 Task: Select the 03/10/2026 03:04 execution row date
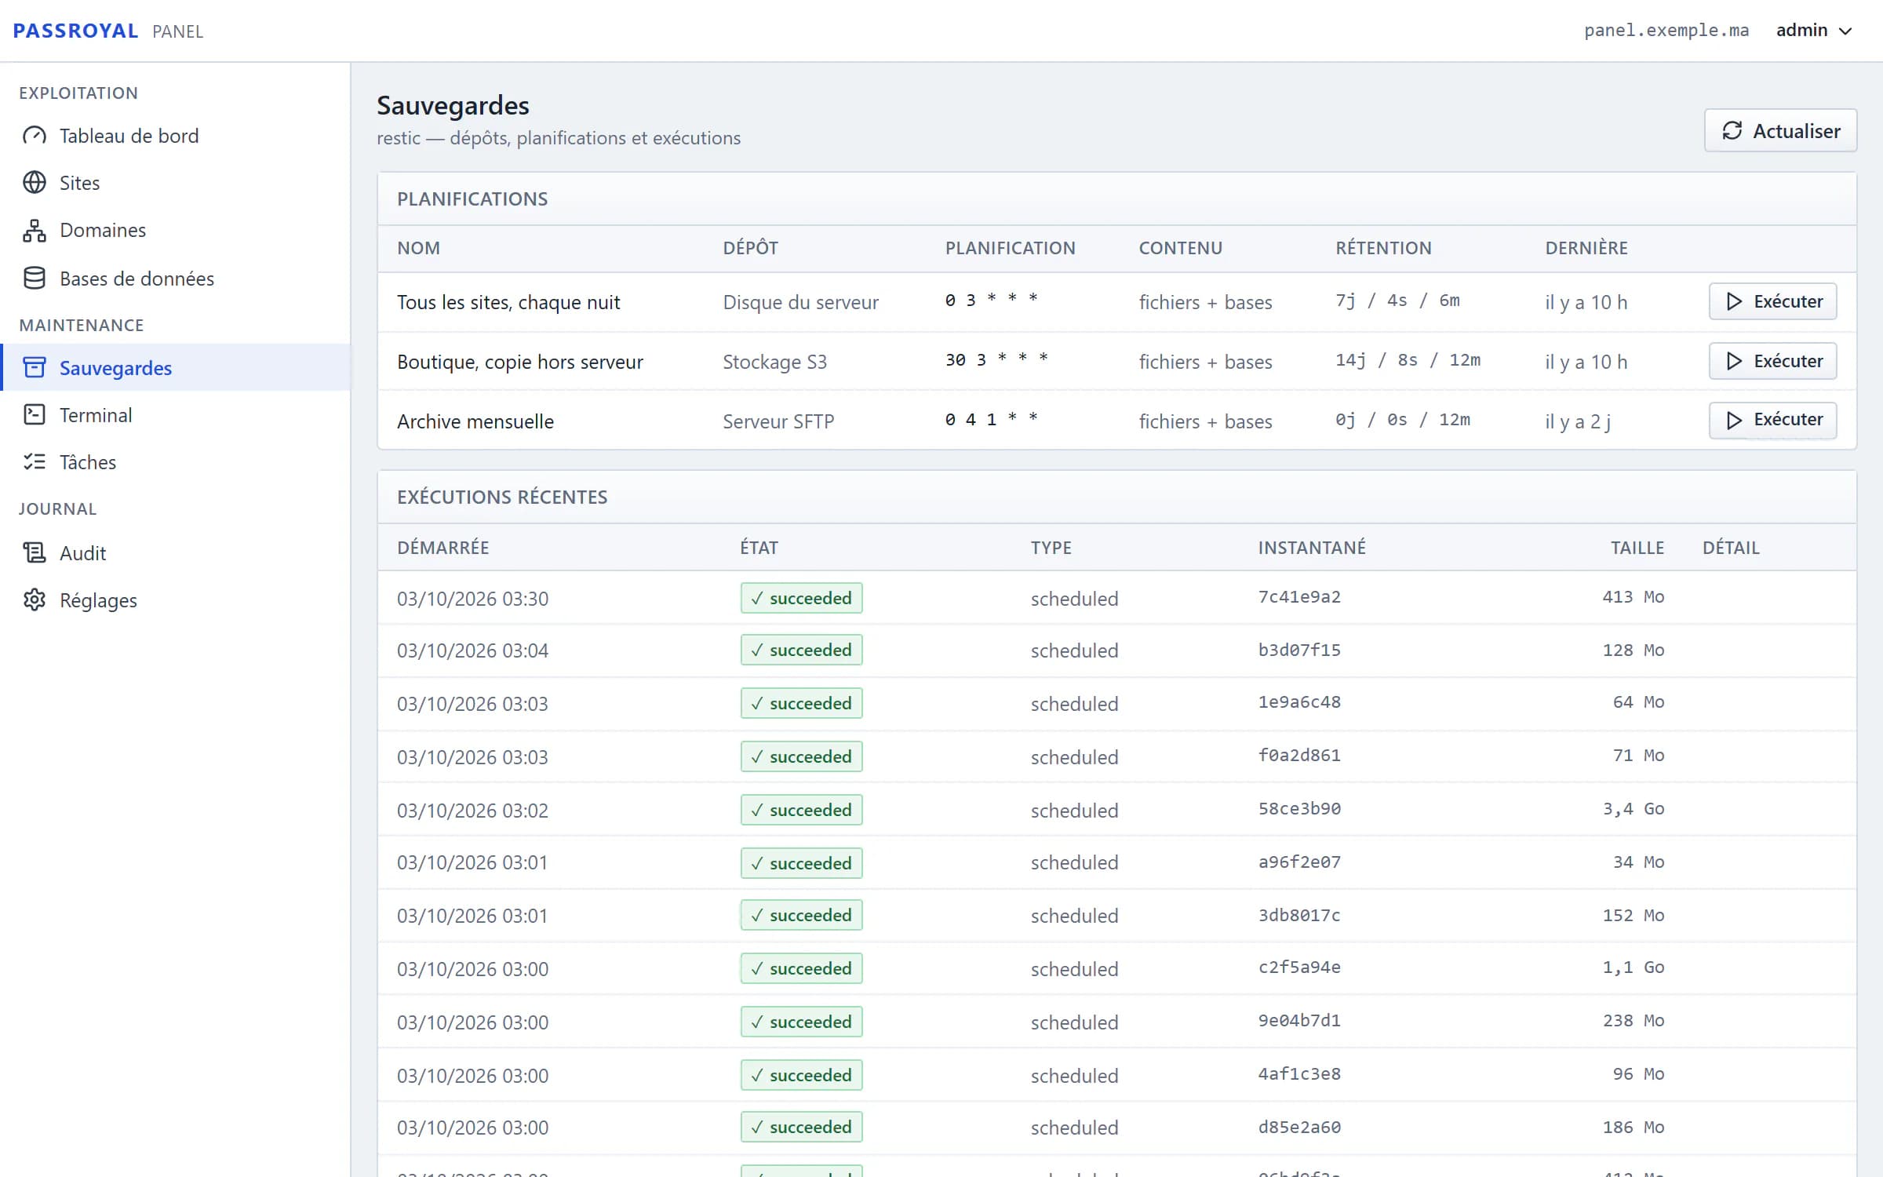(472, 650)
